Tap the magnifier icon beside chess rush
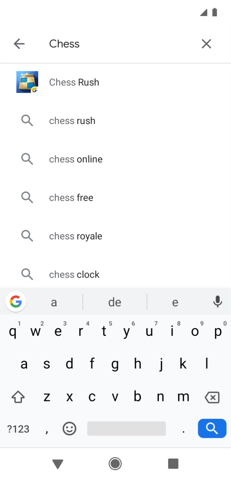The width and height of the screenshot is (231, 480). click(27, 120)
